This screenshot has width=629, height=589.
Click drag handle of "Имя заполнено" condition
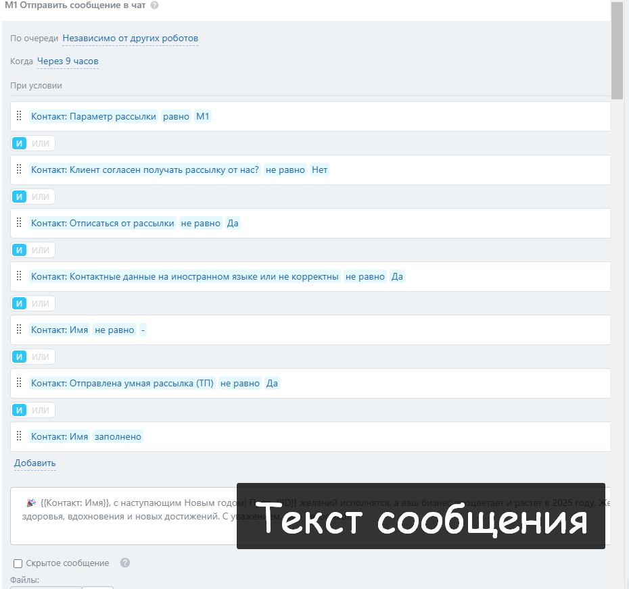coord(19,436)
